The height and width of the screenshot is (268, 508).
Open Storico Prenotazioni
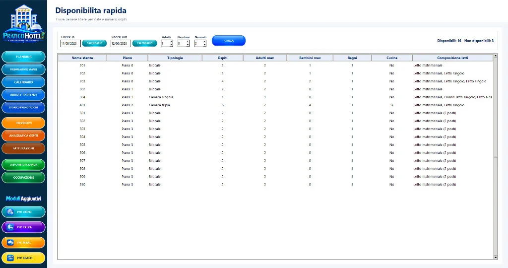tap(23, 108)
